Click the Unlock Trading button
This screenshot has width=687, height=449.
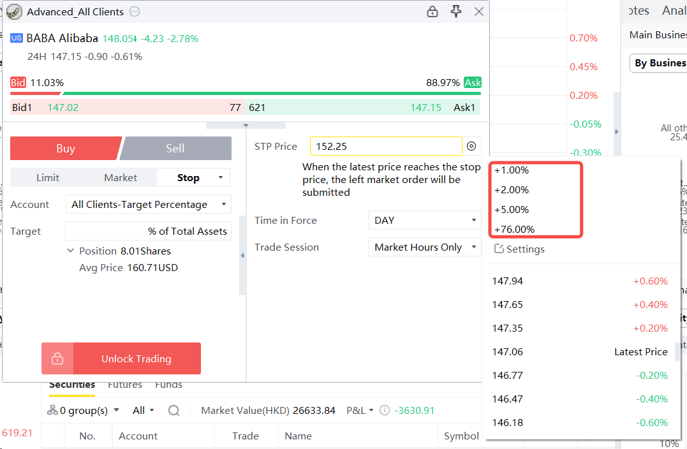pos(121,359)
